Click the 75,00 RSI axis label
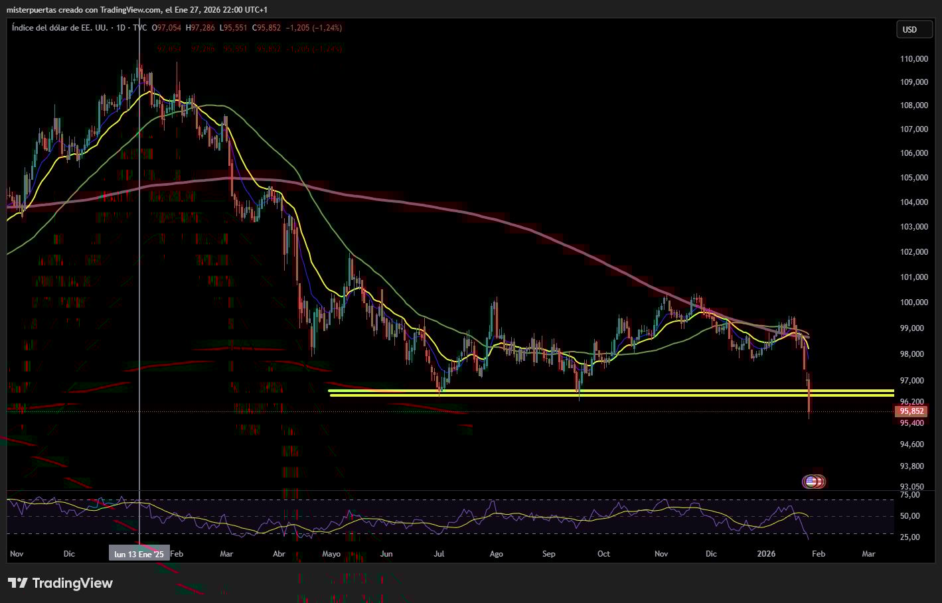The height and width of the screenshot is (603, 942). [910, 495]
